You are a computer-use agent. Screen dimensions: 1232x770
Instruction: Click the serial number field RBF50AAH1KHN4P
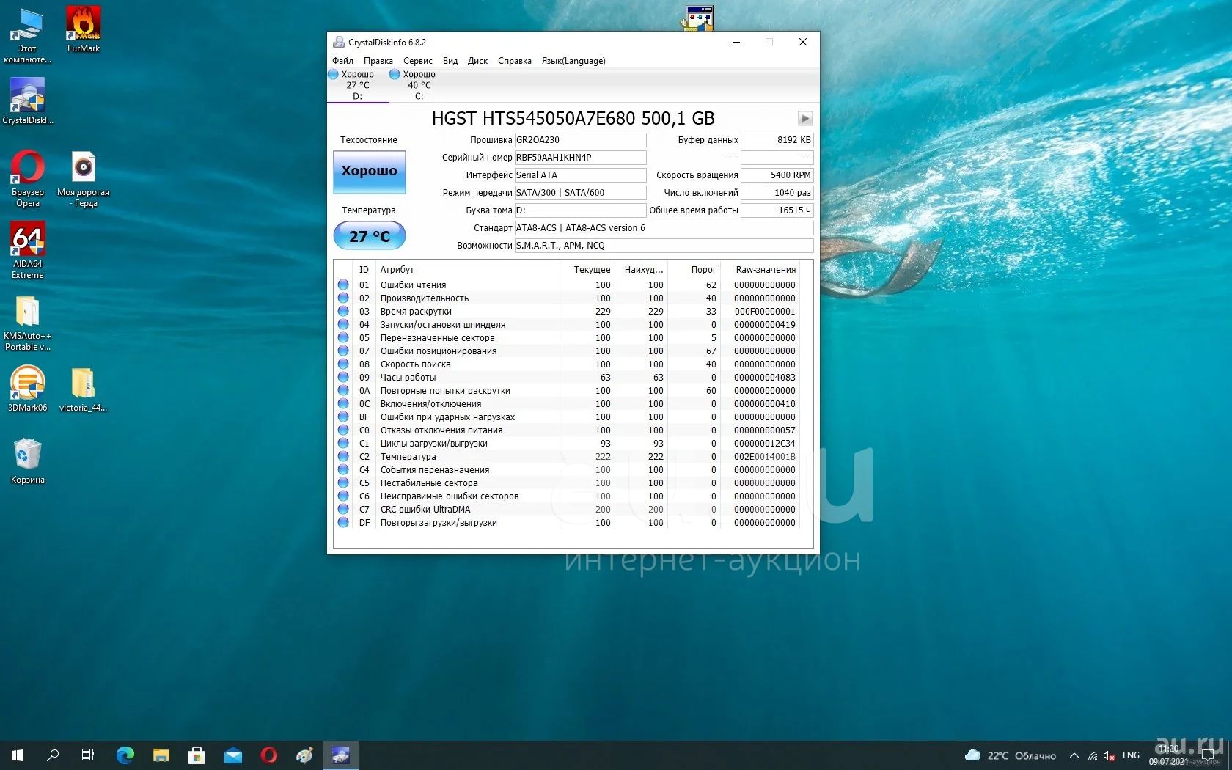pyautogui.click(x=580, y=158)
